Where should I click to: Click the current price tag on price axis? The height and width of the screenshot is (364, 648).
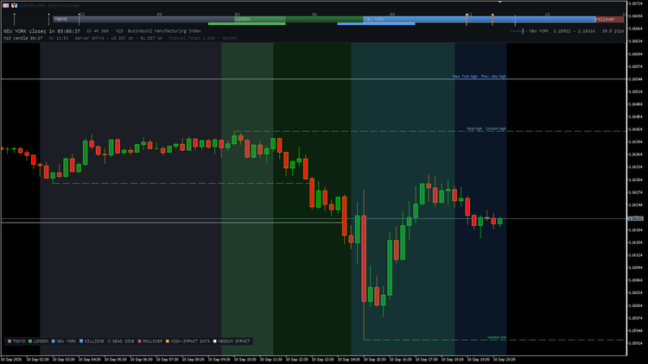[x=636, y=219]
